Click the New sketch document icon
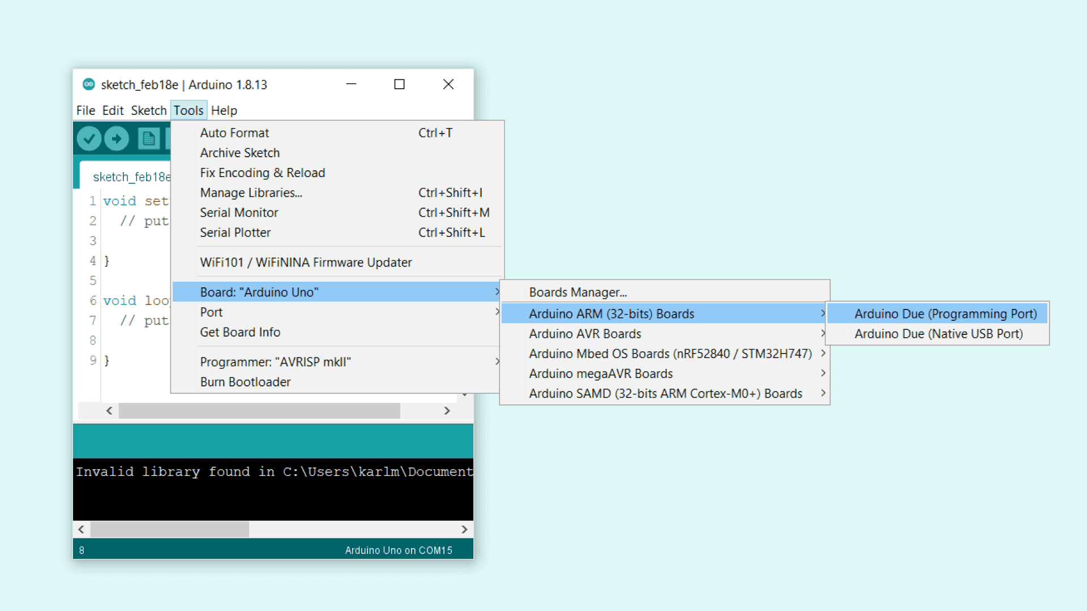Screen dimensions: 1087x611 pos(148,139)
